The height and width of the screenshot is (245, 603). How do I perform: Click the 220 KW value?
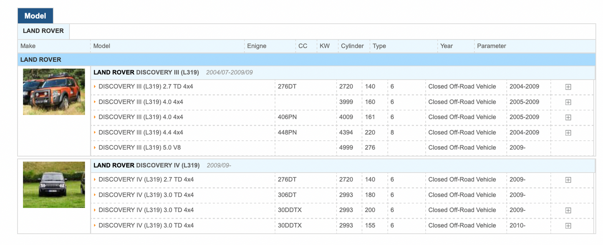point(370,132)
